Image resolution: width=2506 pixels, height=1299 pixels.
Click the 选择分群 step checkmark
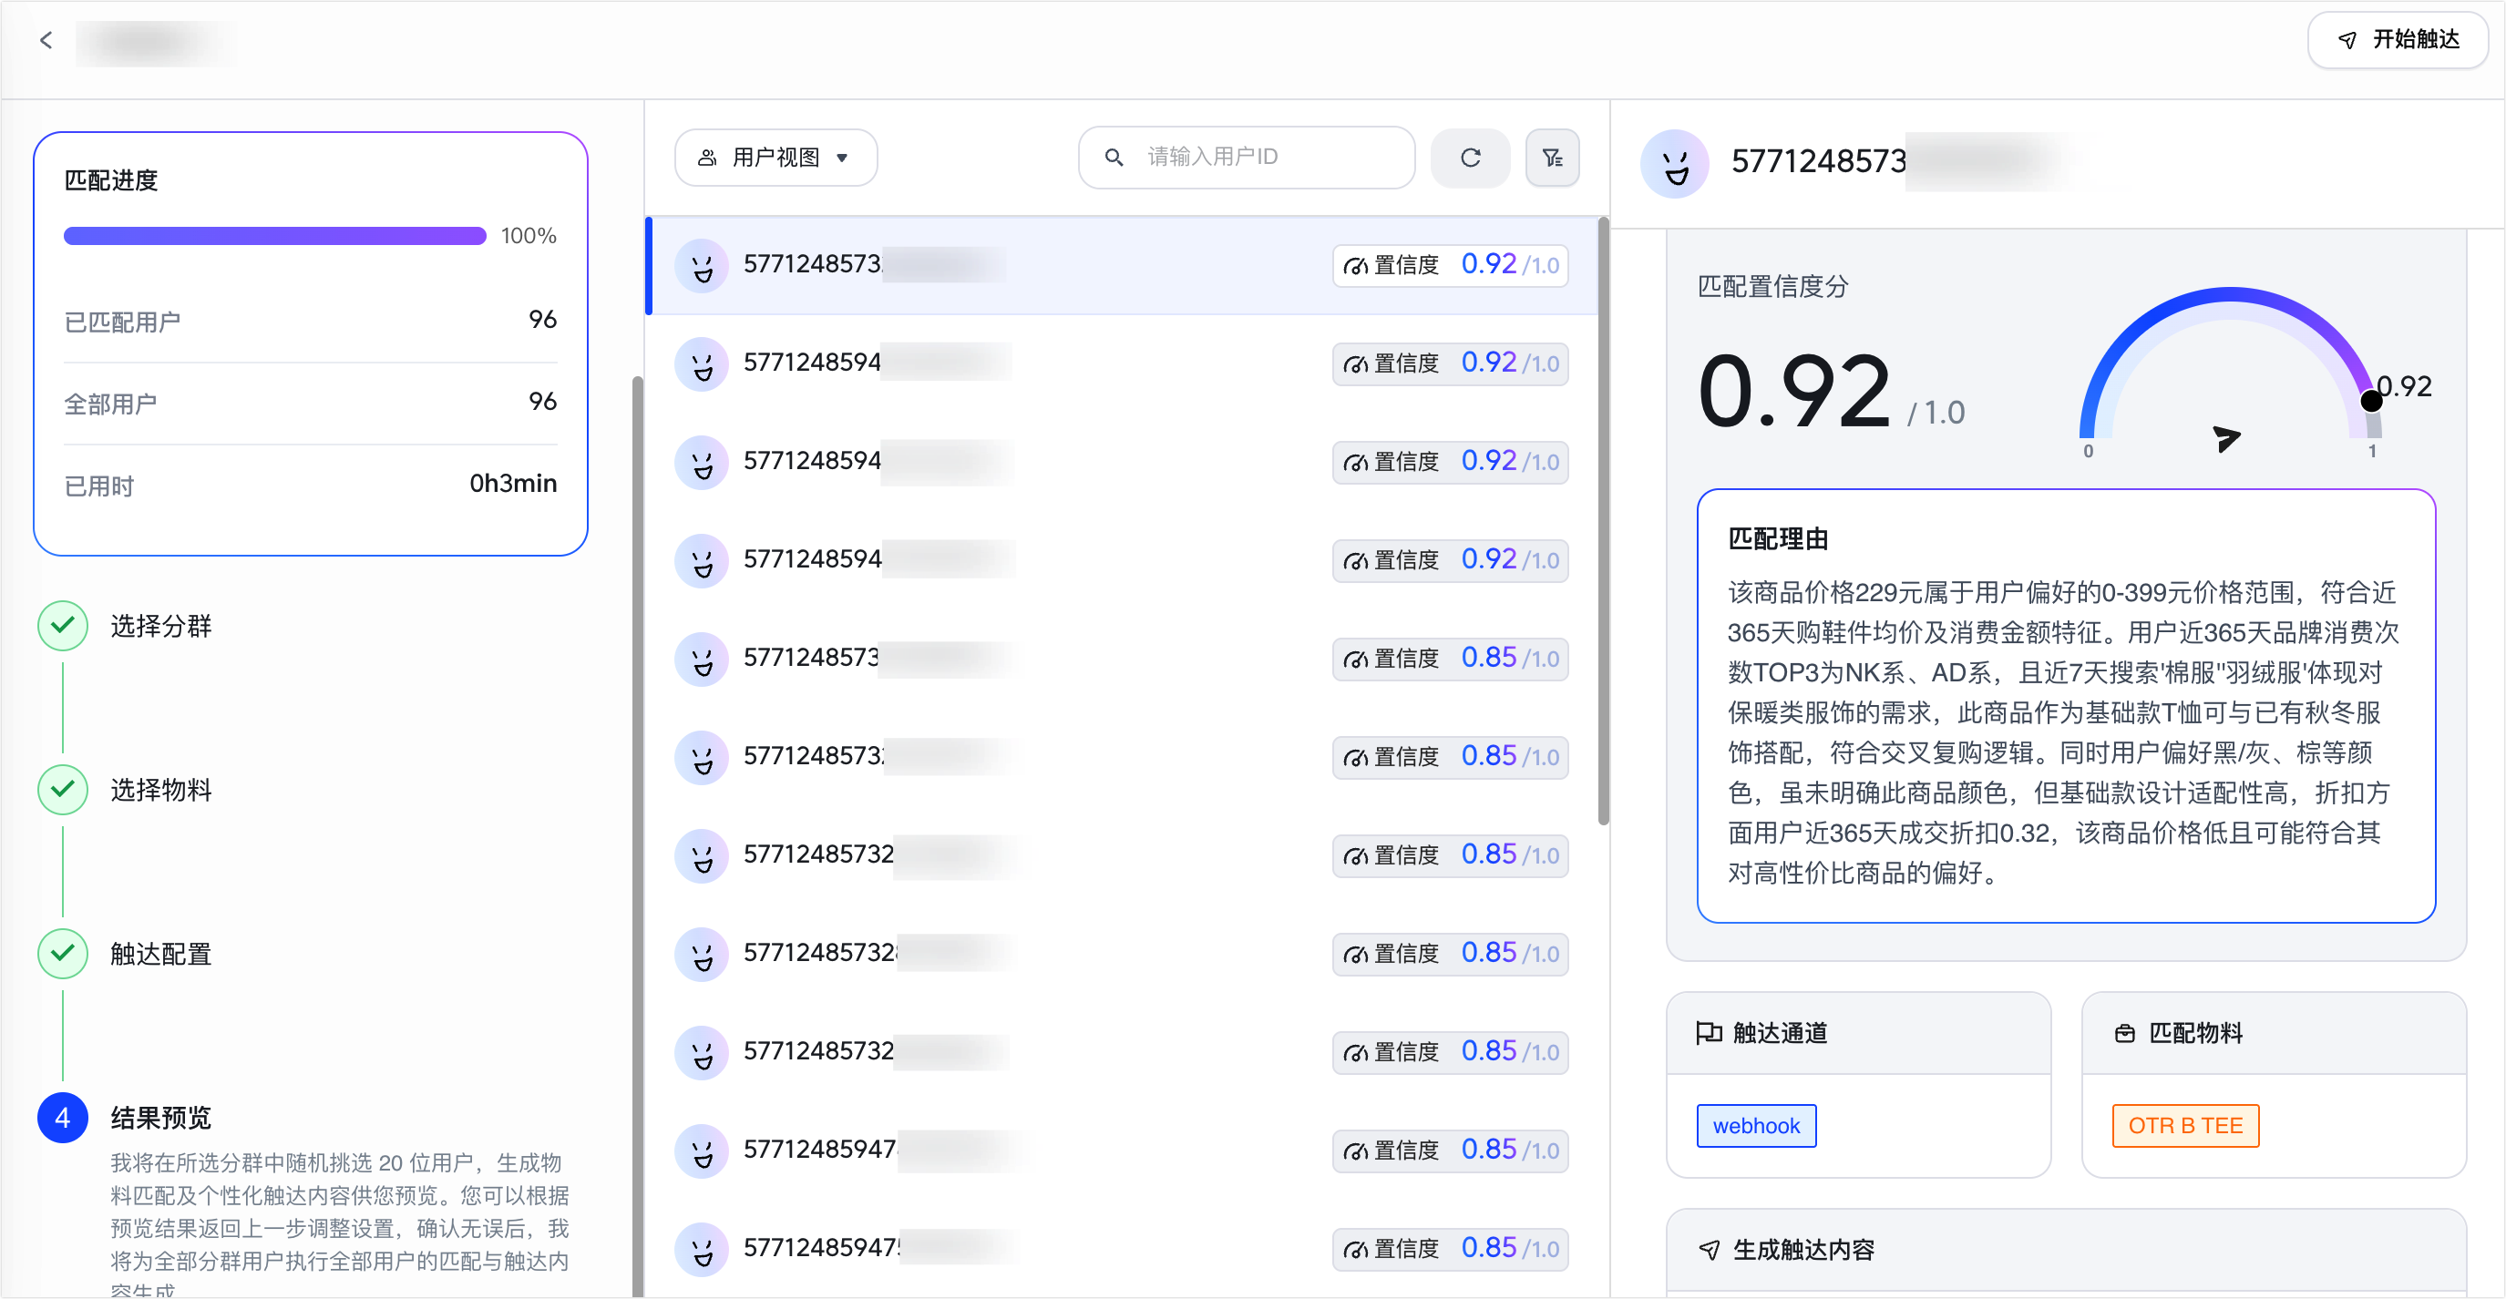click(x=62, y=625)
